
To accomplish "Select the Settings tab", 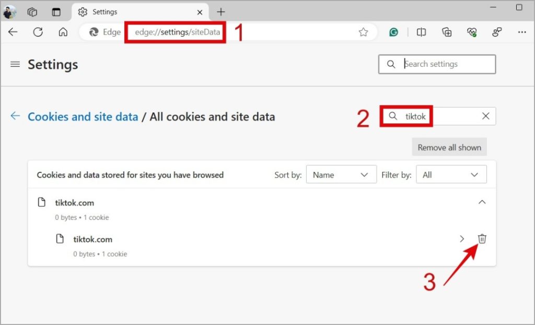I will point(140,12).
